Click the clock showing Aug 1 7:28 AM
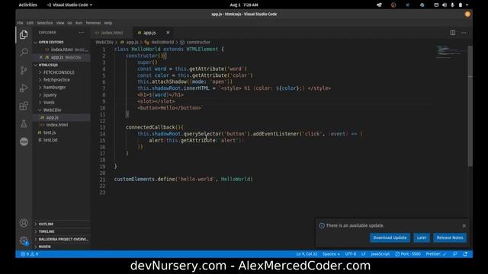 click(x=244, y=5)
